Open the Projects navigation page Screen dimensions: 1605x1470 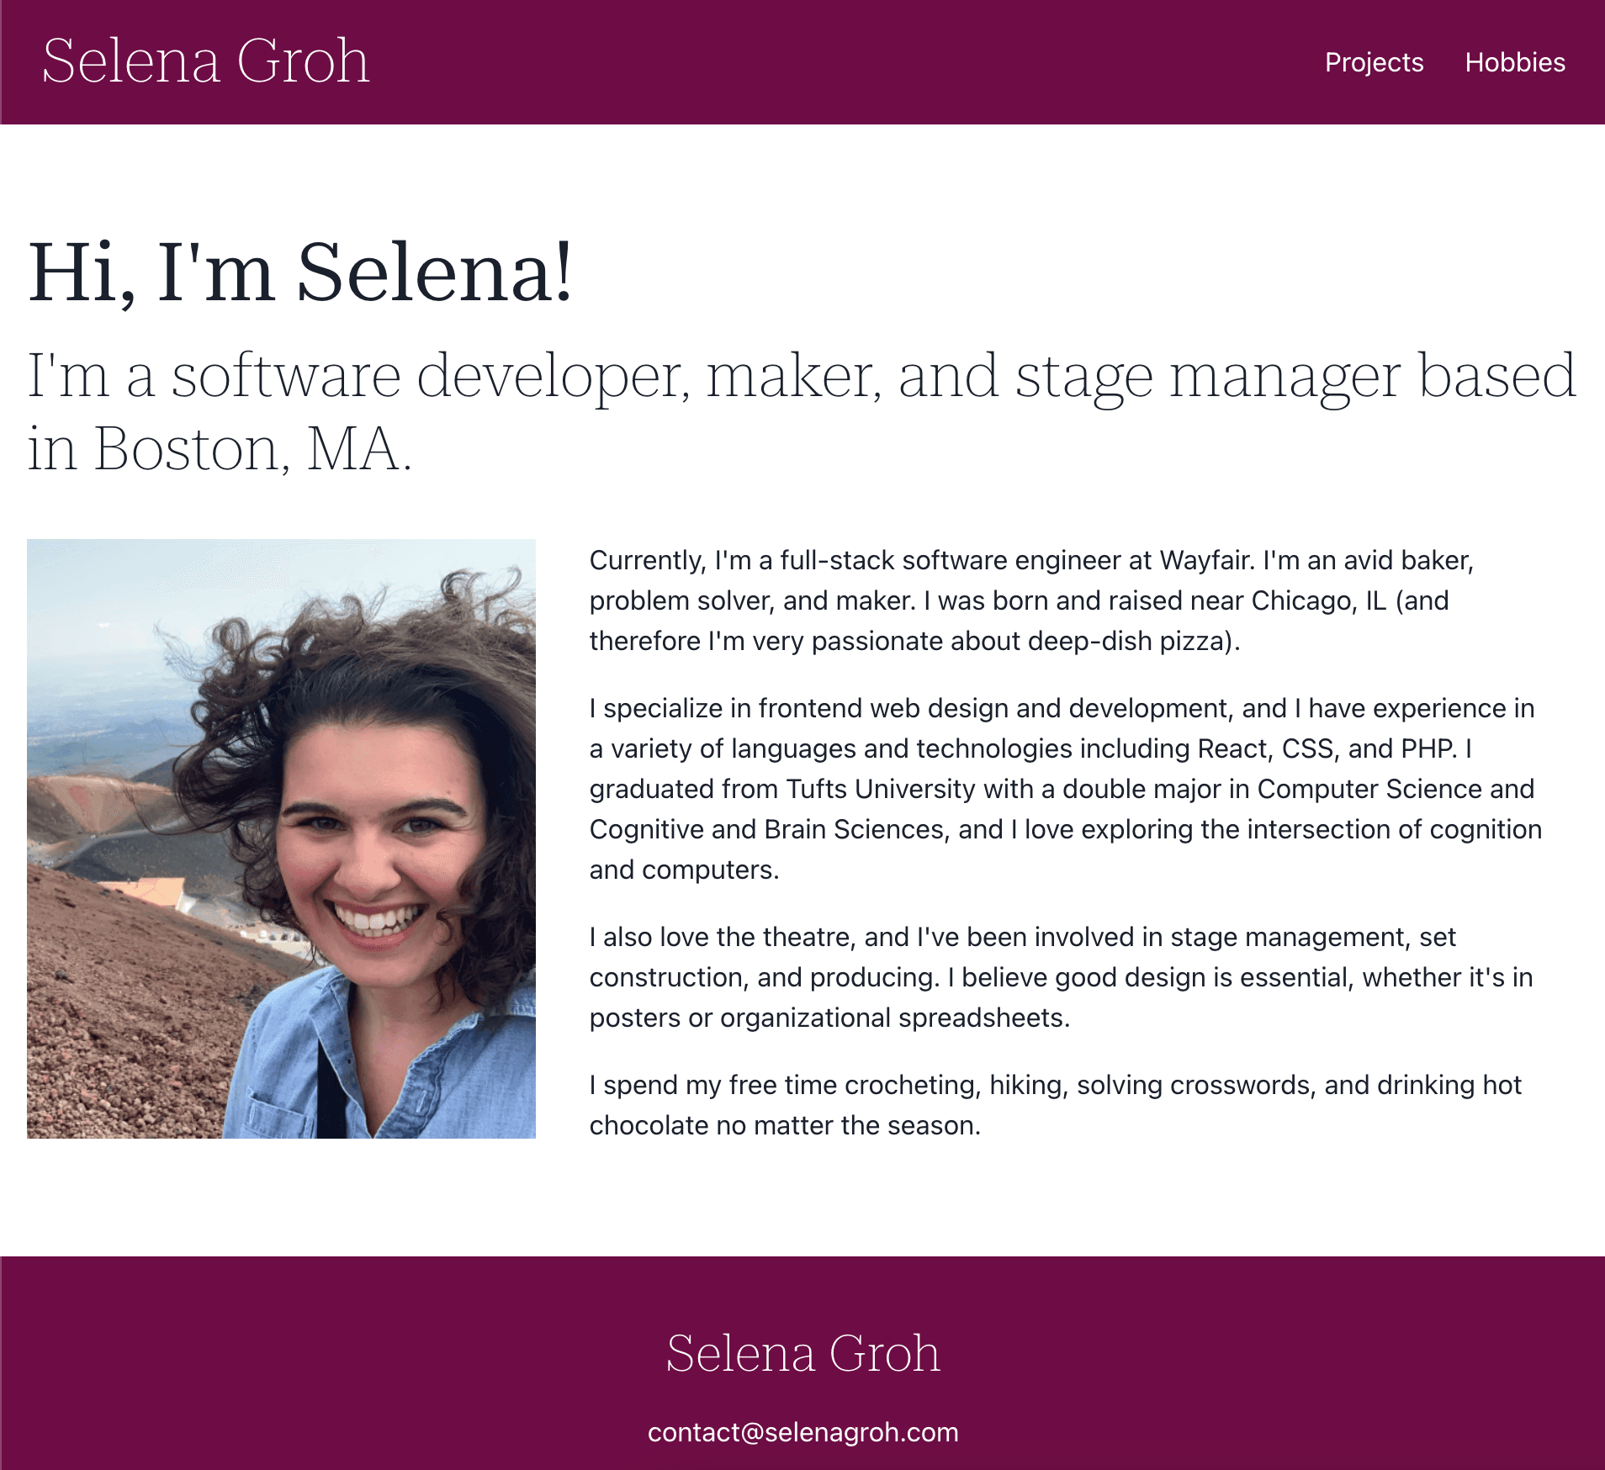(x=1374, y=62)
